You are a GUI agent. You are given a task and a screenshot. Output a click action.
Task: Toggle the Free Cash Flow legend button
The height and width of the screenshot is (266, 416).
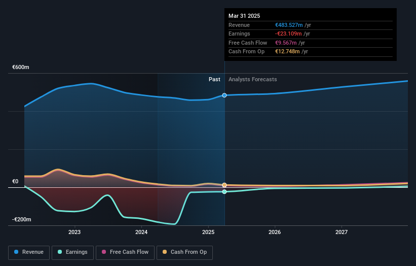125,252
